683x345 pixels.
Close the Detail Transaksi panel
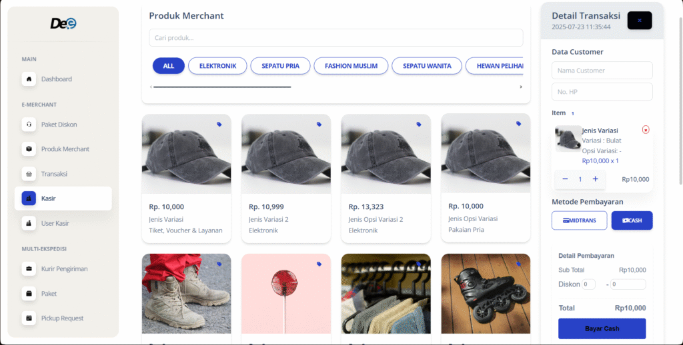click(x=639, y=21)
